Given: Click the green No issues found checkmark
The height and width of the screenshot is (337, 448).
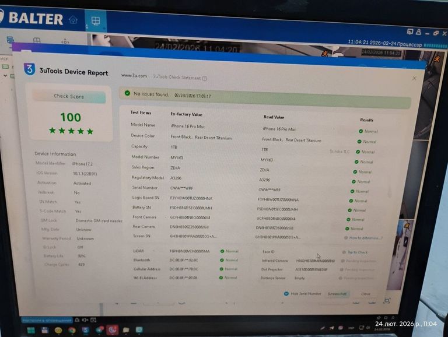Looking at the screenshot, I should (x=127, y=93).
